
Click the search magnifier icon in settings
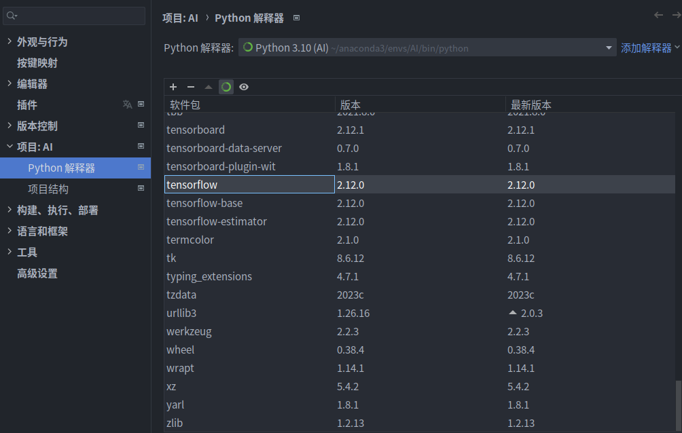click(x=12, y=16)
